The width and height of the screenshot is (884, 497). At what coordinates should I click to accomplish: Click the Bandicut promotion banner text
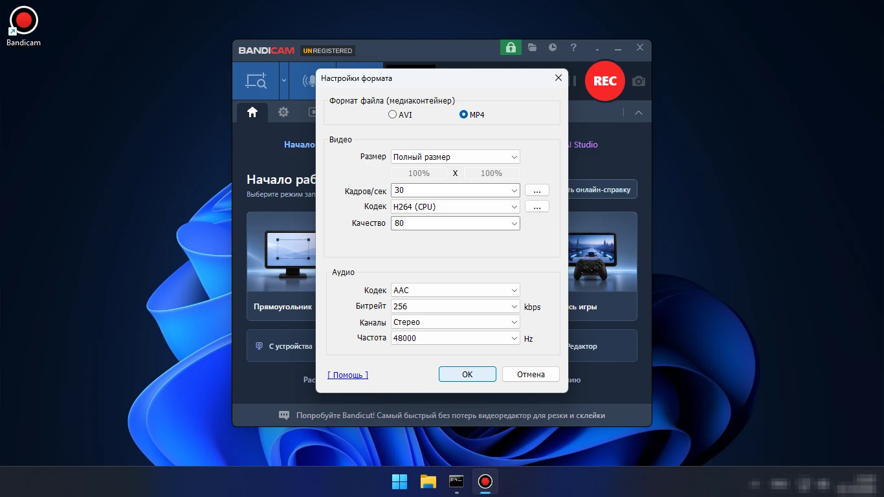click(x=450, y=415)
